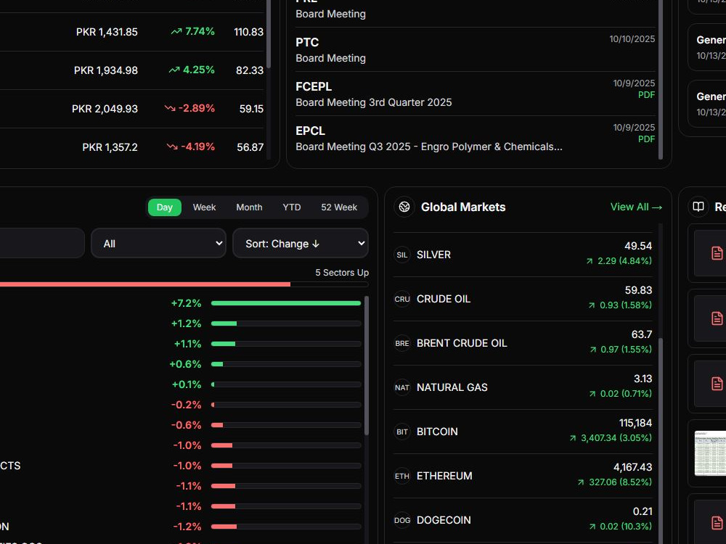Click the PKR 1,357.2 price
This screenshot has width=726, height=544.
click(110, 147)
